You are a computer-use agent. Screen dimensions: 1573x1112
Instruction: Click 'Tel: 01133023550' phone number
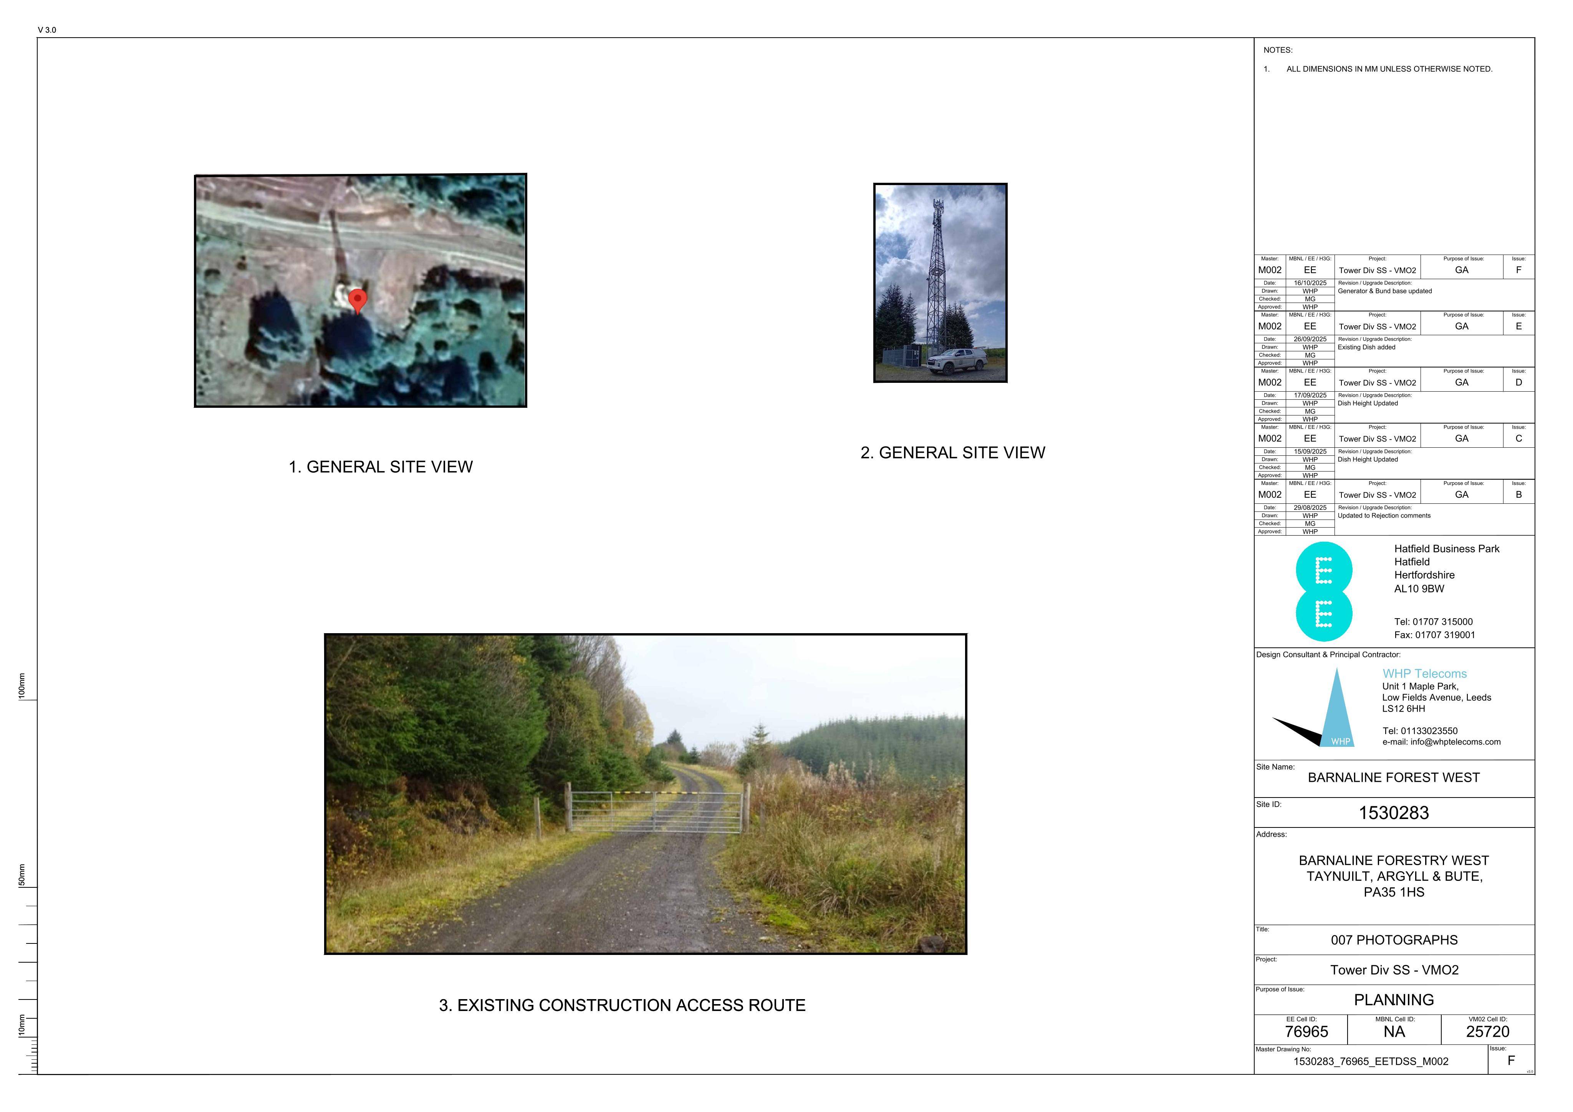(1419, 731)
